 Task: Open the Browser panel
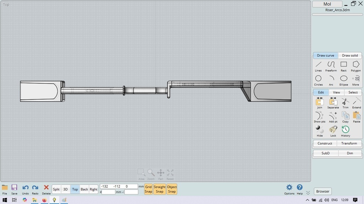pos(323,191)
